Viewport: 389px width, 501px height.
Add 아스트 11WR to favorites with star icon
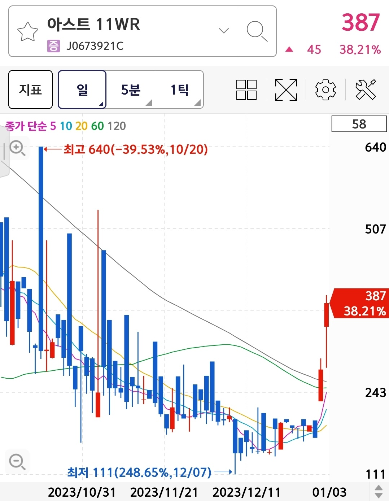(28, 32)
